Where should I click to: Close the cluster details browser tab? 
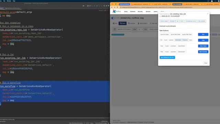(x=170, y=4)
